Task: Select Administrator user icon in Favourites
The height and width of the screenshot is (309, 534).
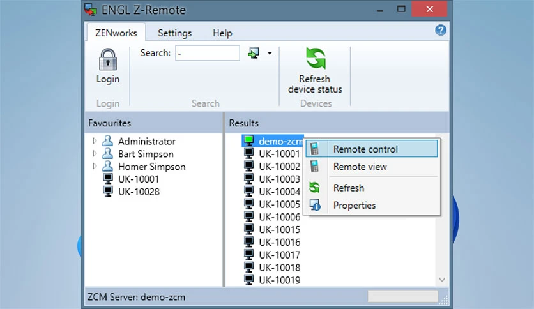Action: coord(107,140)
